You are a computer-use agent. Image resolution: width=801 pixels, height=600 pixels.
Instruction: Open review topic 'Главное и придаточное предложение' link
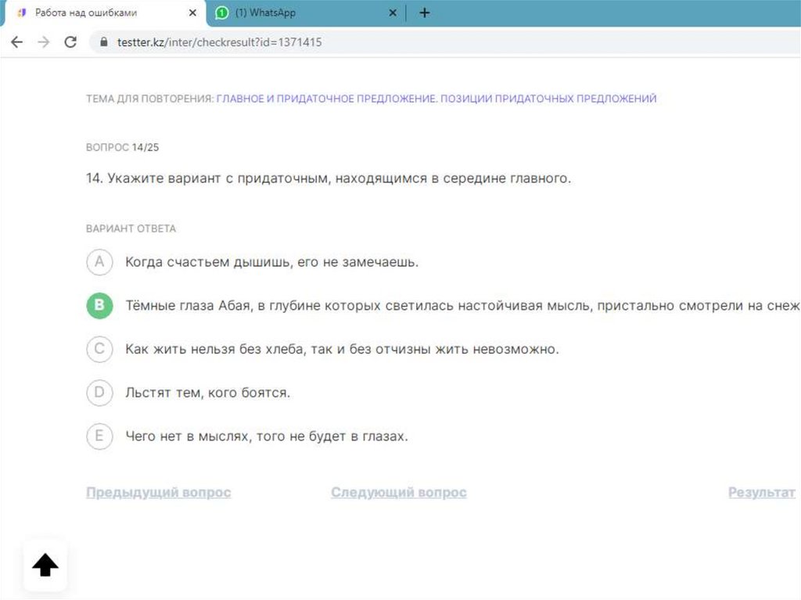click(x=436, y=98)
